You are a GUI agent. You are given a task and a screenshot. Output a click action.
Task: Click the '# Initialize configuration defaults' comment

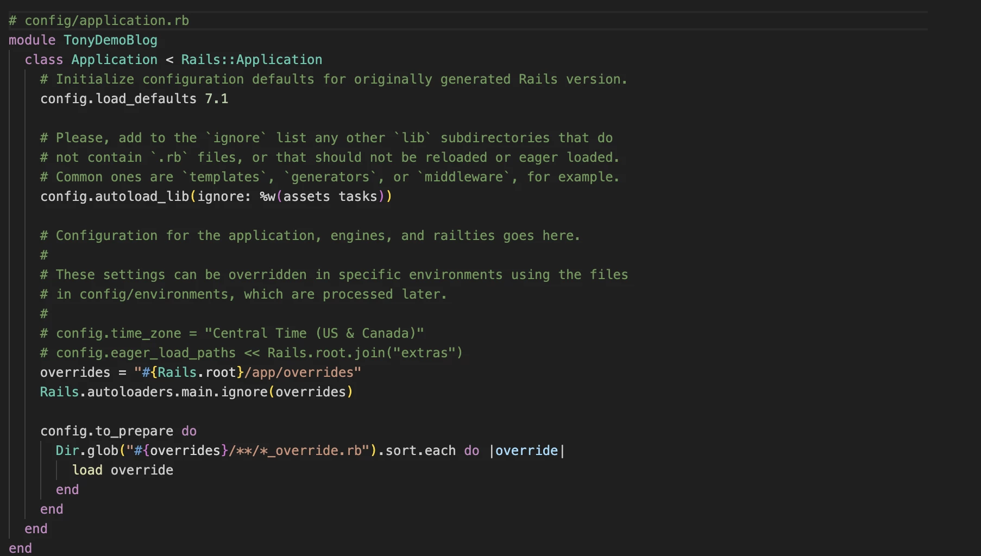tap(334, 79)
